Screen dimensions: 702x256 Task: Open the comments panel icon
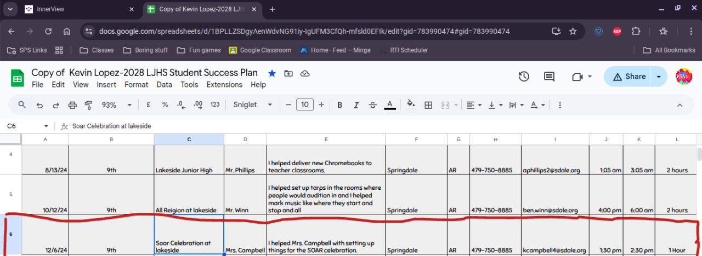(549, 77)
